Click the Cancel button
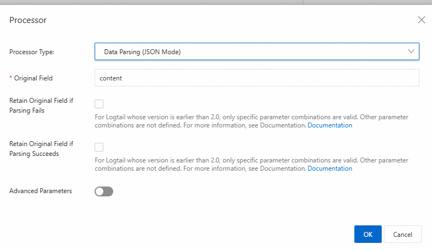The width and height of the screenshot is (432, 250). coord(402,234)
